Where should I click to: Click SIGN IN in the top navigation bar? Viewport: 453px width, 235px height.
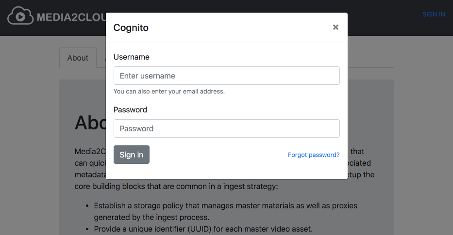(x=434, y=15)
